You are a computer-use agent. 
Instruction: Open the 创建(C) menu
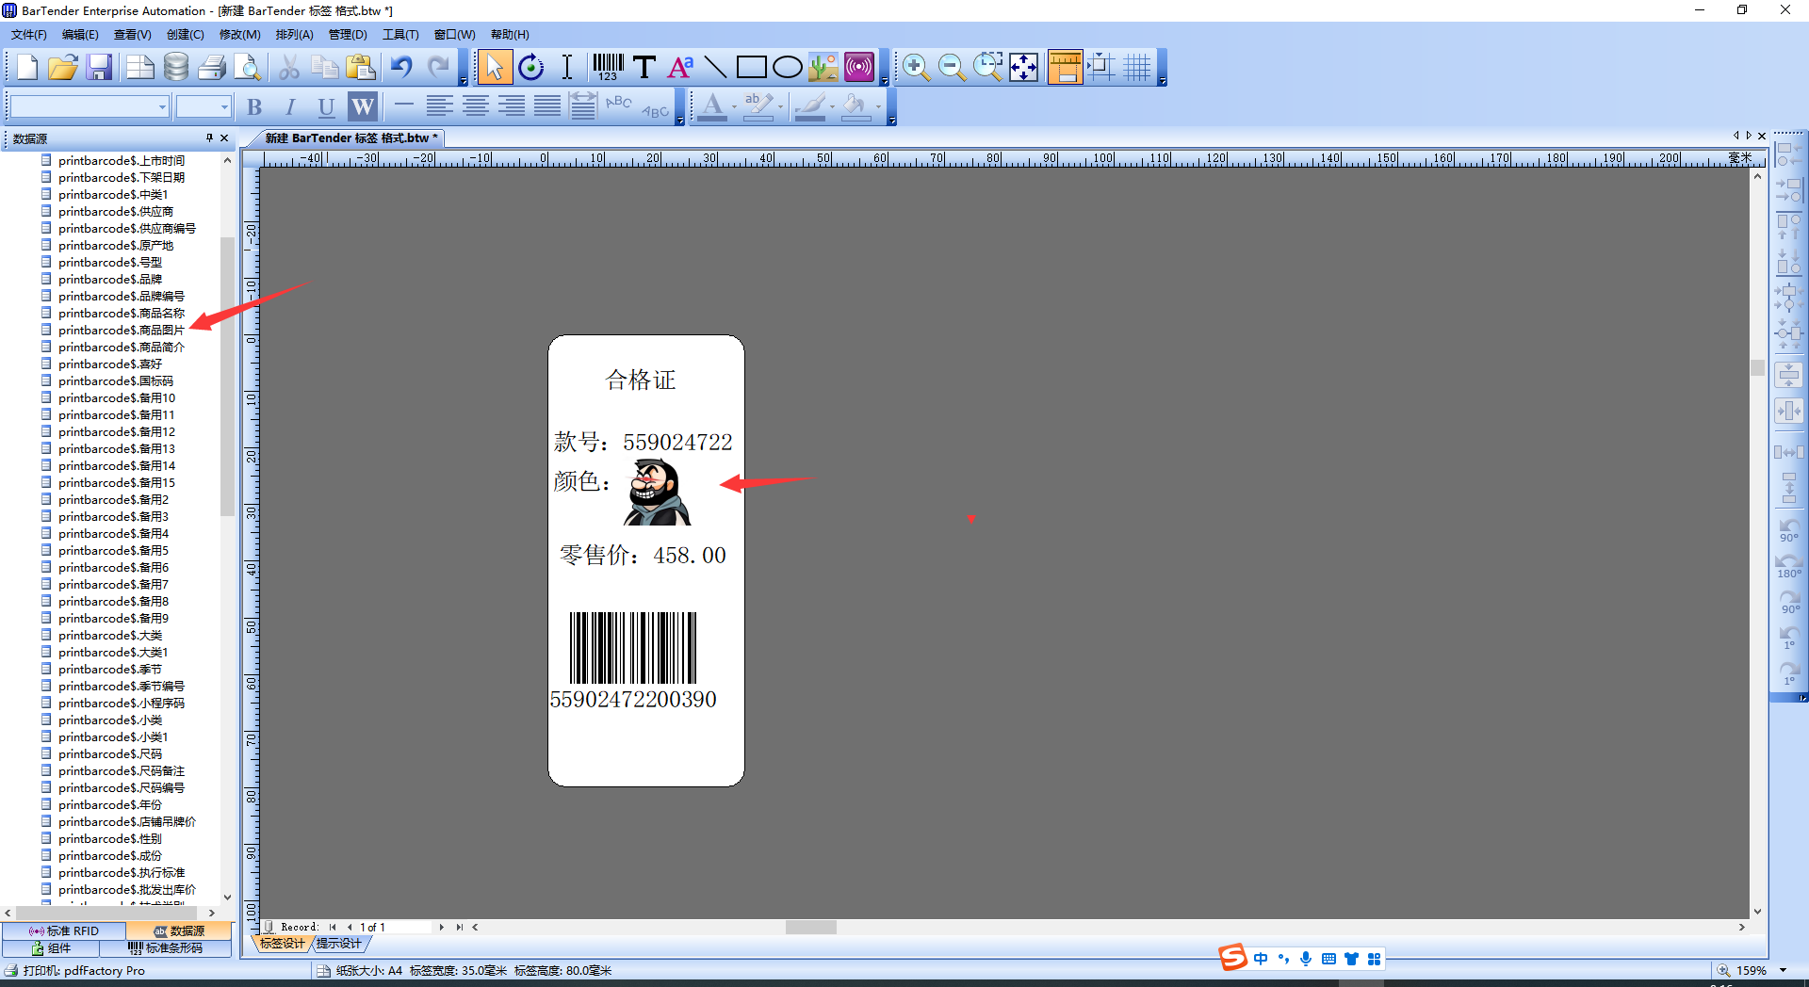coord(185,35)
